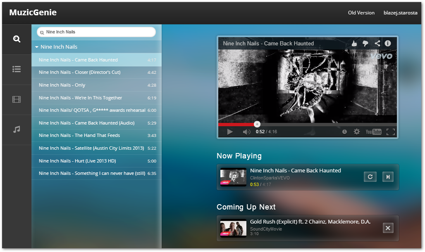Screen dimensions: 425x252
Task: Open video on YouTube via logo
Action: coord(373,132)
